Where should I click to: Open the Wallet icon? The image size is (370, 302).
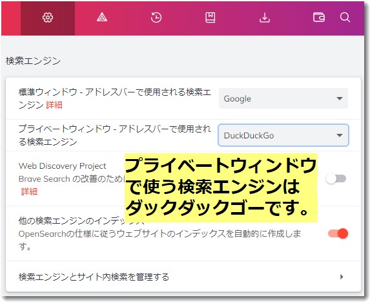[x=319, y=17]
